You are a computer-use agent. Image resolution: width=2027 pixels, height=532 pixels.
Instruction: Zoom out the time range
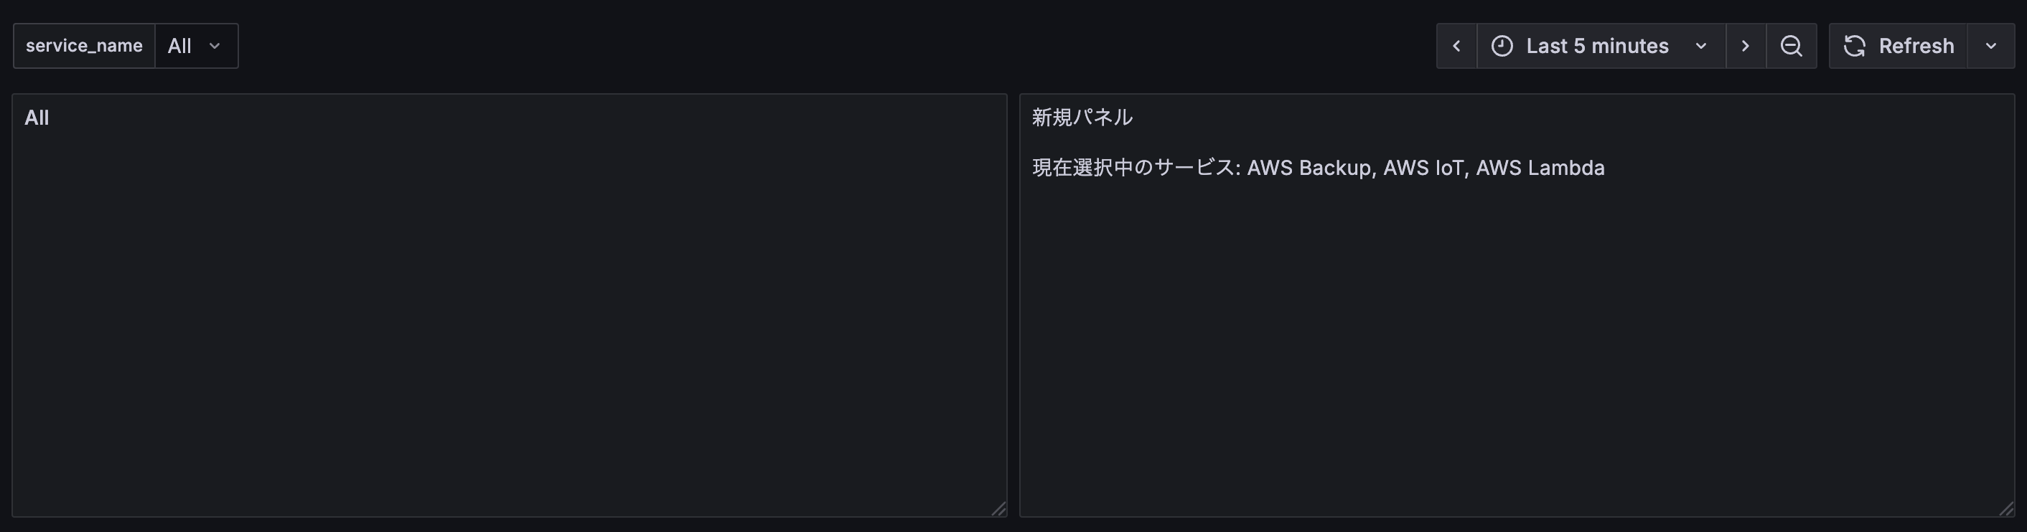[1791, 46]
